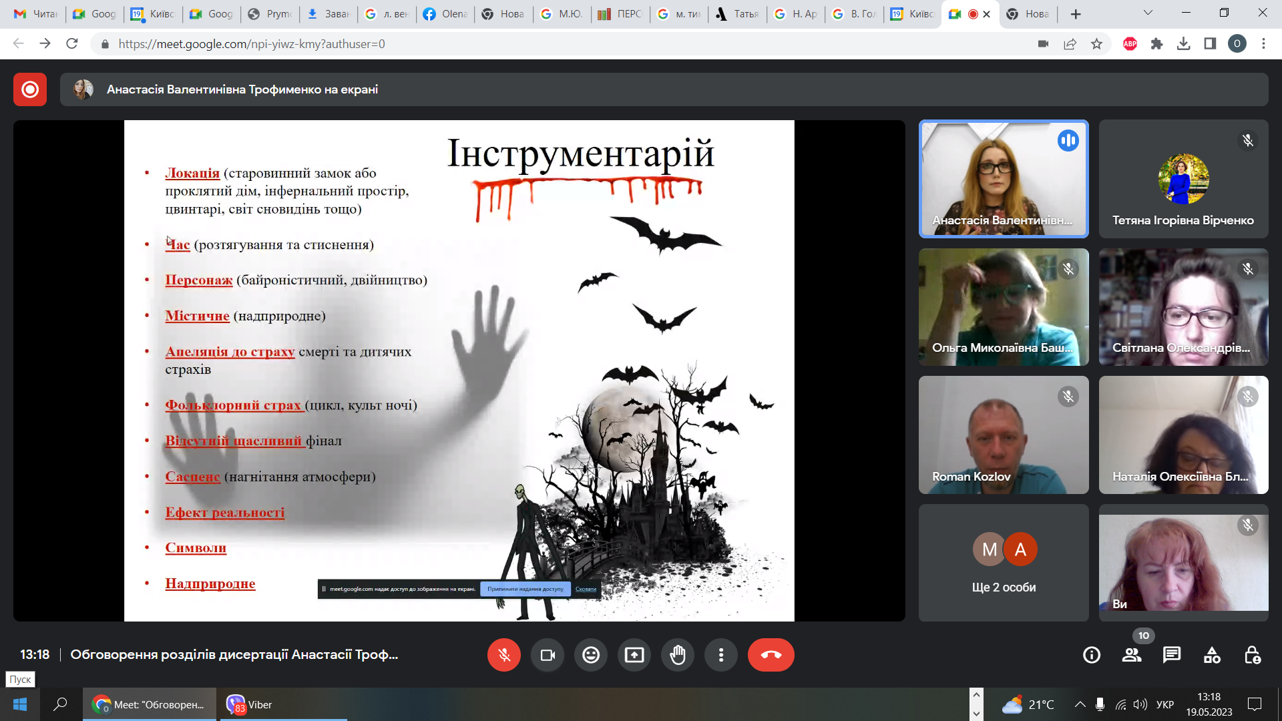The height and width of the screenshot is (721, 1282).
Task: Show the participants list panel
Action: tap(1132, 655)
